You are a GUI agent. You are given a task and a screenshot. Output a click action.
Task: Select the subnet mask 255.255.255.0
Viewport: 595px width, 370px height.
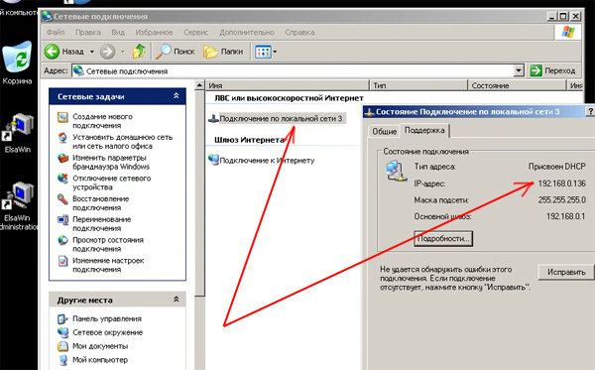(x=561, y=199)
